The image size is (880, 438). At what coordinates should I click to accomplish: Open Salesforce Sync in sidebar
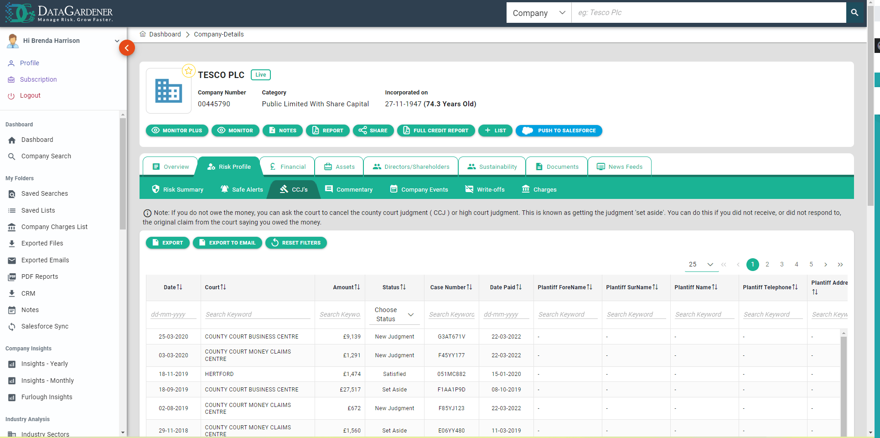45,326
